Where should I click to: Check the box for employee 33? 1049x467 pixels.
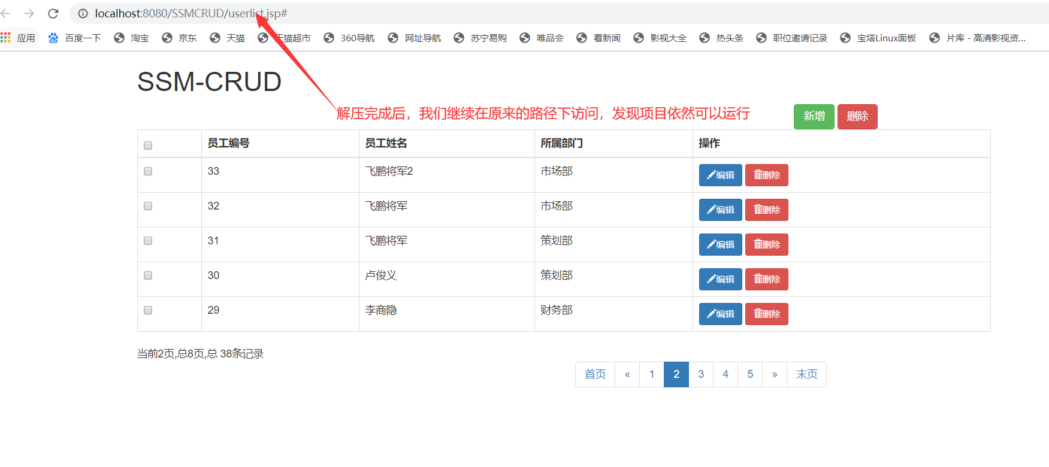pyautogui.click(x=148, y=171)
